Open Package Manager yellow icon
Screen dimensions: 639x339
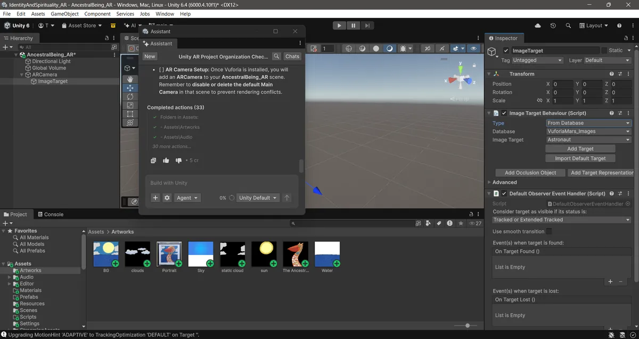[x=113, y=26]
